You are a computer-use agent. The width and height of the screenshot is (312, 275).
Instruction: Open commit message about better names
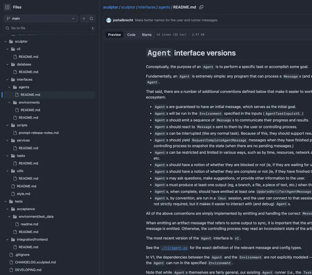[176, 20]
